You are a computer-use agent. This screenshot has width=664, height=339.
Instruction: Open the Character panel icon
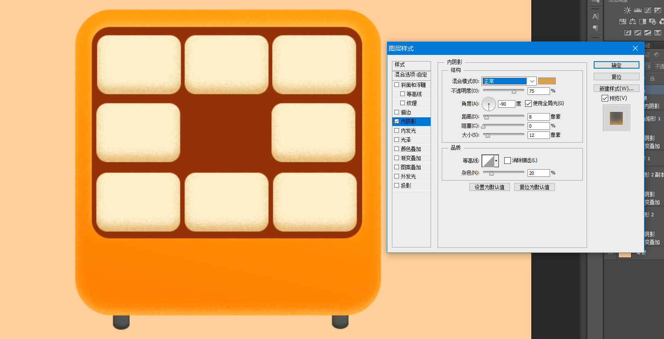pyautogui.click(x=595, y=17)
